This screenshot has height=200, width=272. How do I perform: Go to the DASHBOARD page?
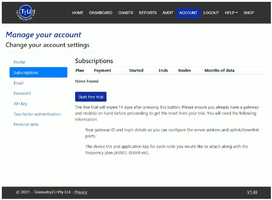[101, 13]
